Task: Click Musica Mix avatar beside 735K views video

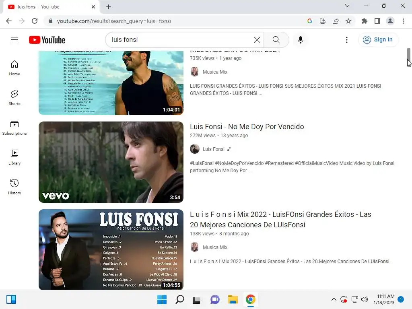Action: (x=195, y=72)
